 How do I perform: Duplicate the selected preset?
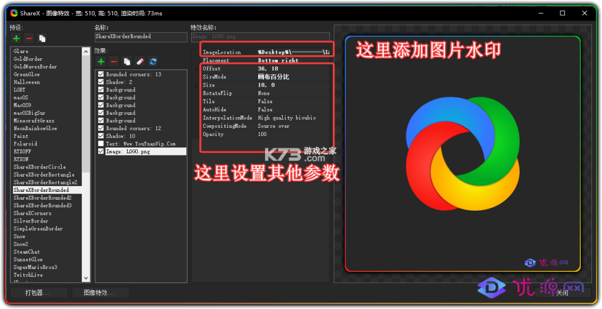click(x=42, y=38)
